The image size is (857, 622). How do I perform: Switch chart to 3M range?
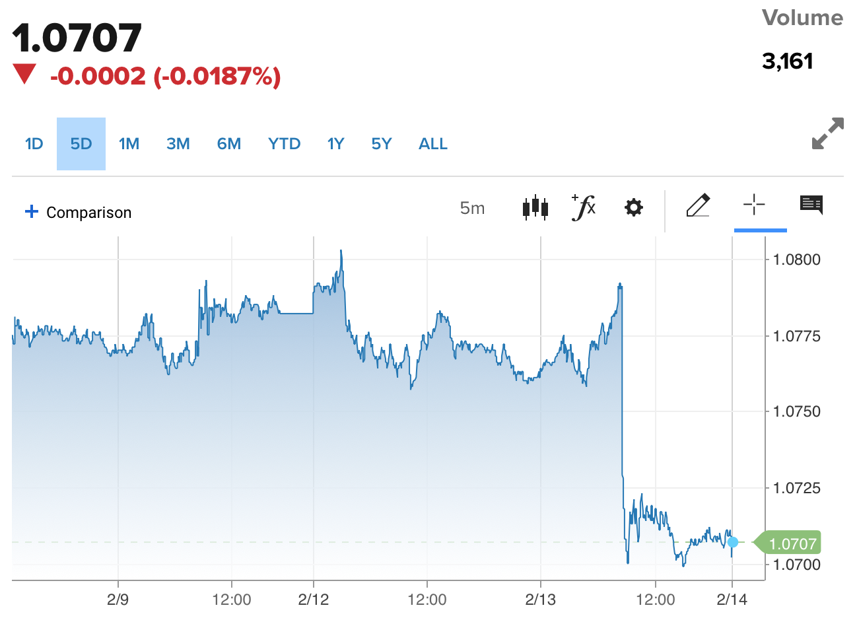coord(178,144)
